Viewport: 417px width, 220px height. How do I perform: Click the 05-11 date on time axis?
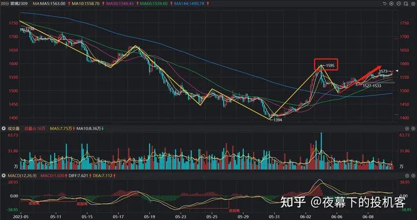click(x=56, y=217)
